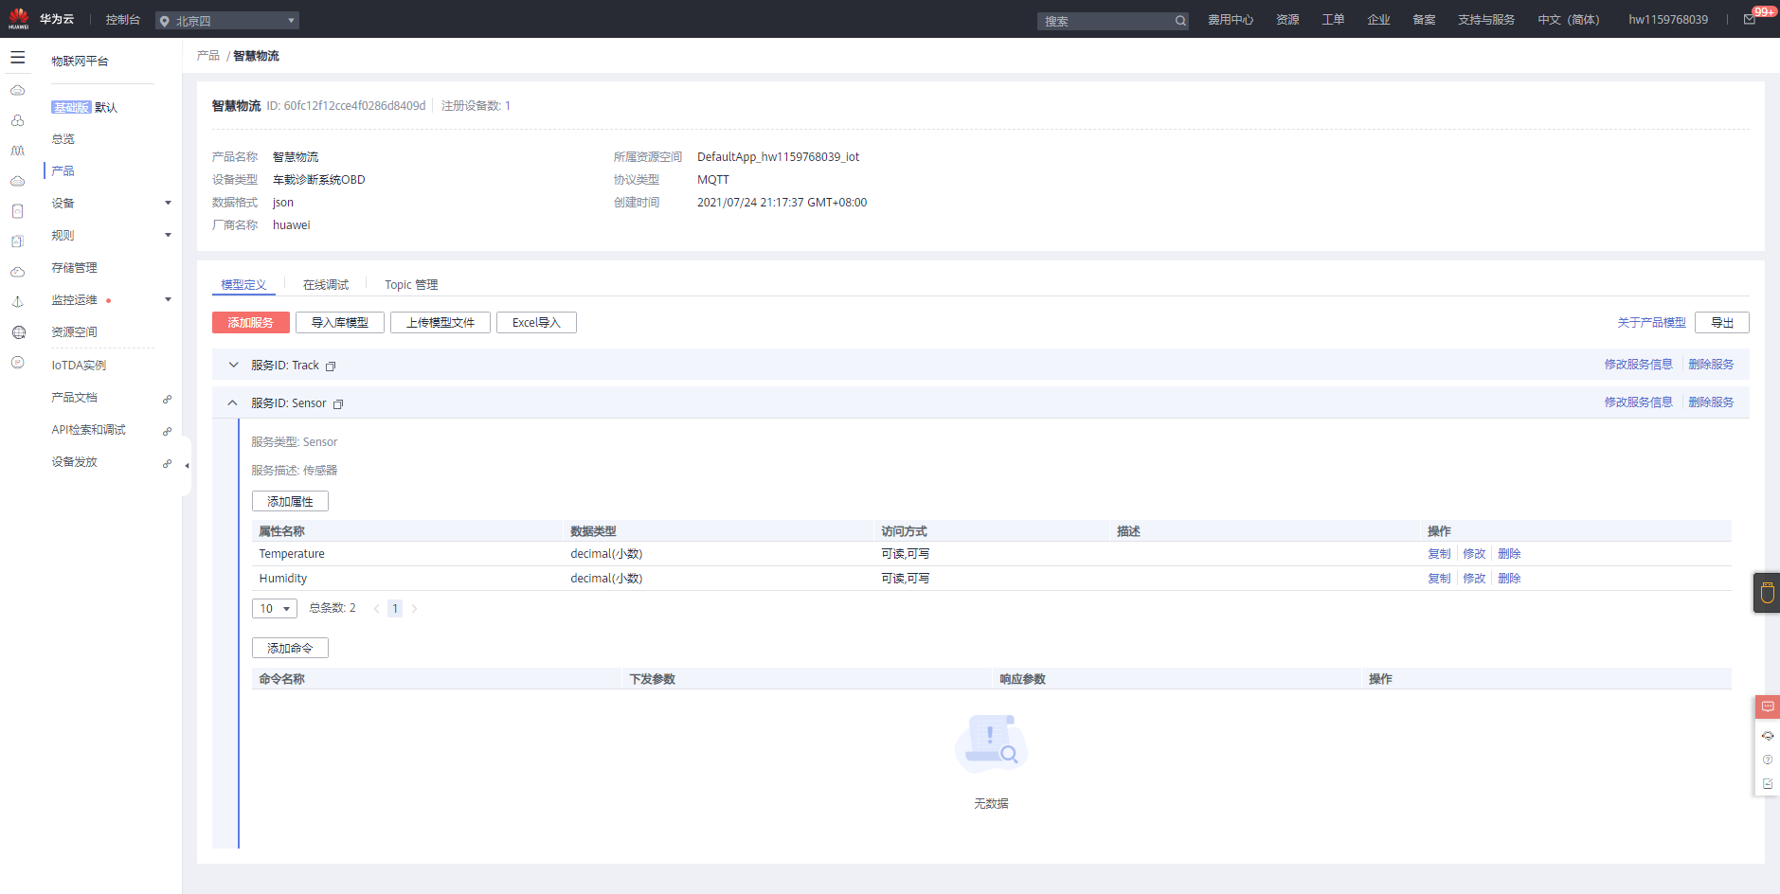Click 删除服务 for Sensor service
Screen dimensions: 1780x894
point(1711,402)
